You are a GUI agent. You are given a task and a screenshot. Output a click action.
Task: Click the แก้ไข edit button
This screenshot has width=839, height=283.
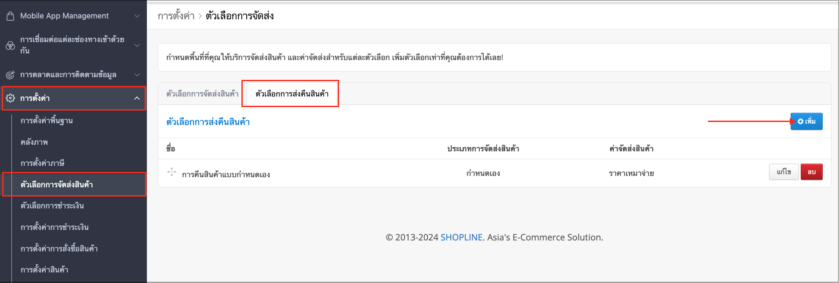click(x=784, y=172)
